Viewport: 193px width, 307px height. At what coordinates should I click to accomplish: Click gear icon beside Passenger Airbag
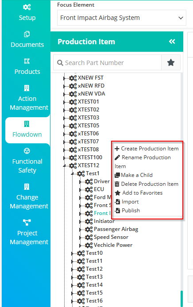[x=89, y=229]
